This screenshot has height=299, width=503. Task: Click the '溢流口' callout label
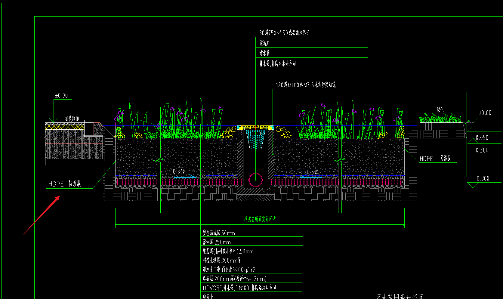click(x=265, y=43)
